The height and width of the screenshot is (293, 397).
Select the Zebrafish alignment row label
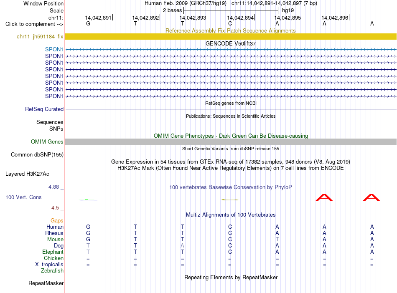coord(52,270)
